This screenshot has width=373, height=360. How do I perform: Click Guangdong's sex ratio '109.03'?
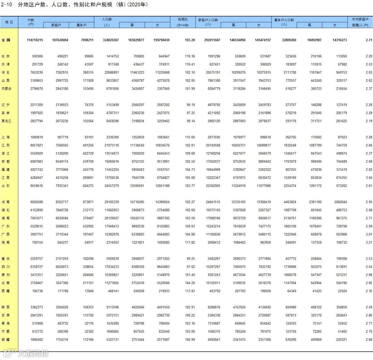190,226
